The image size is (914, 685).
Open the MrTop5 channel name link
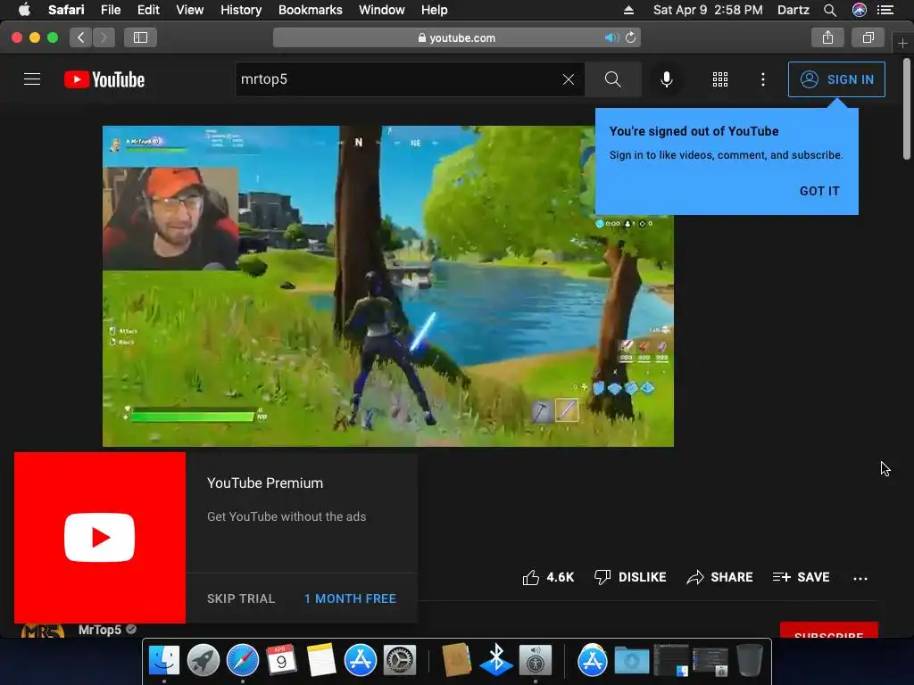click(x=100, y=630)
